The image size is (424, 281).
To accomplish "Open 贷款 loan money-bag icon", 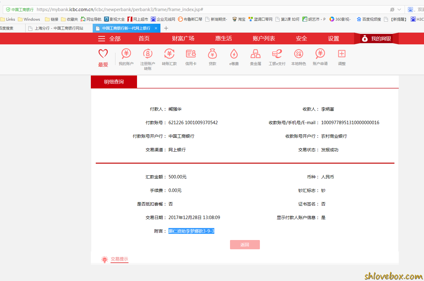I will click(212, 54).
